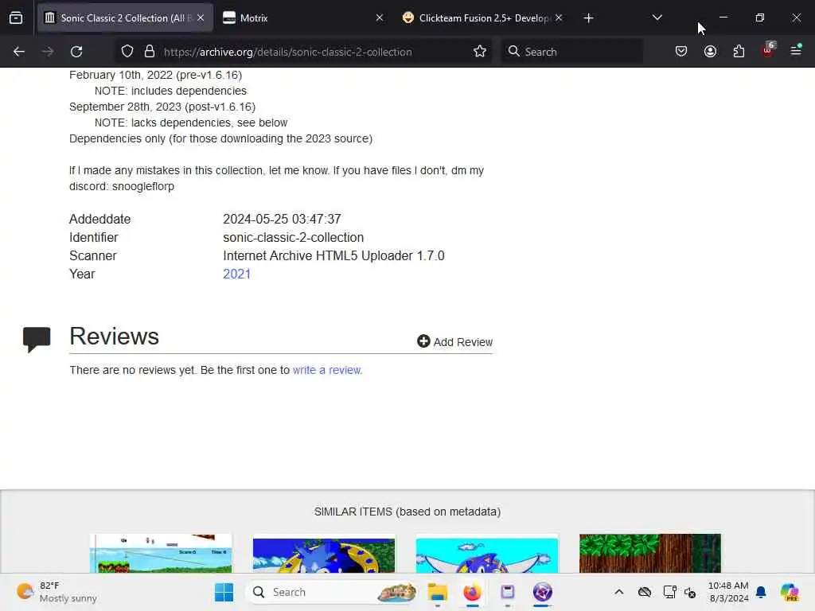Click 'Dependencies only' line of text
The width and height of the screenshot is (815, 611).
[221, 138]
